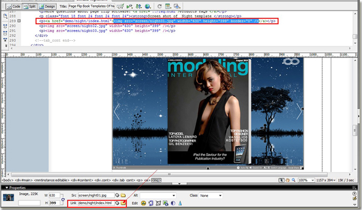The image size is (362, 210).
Task: Edit the image in Fireworks
Action: pos(143,203)
